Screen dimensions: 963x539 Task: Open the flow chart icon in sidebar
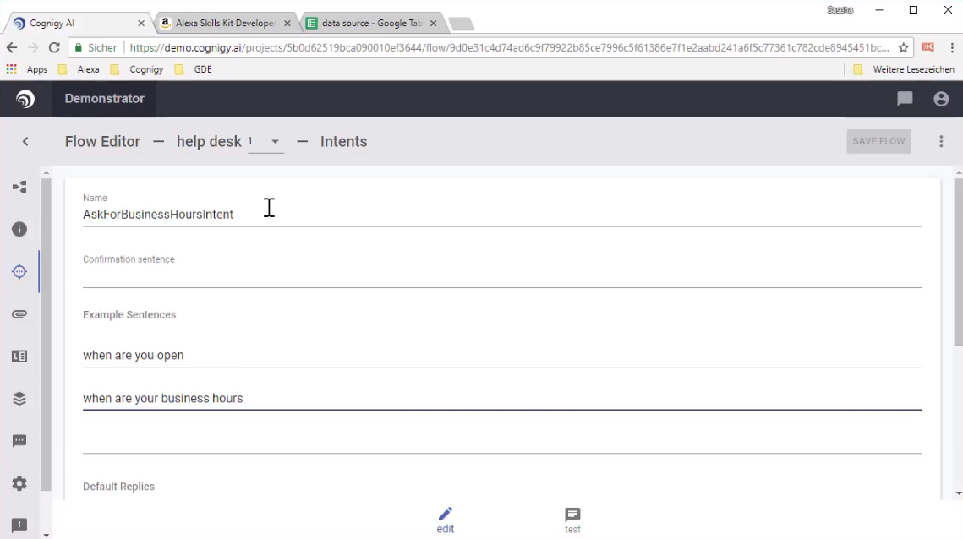point(19,187)
